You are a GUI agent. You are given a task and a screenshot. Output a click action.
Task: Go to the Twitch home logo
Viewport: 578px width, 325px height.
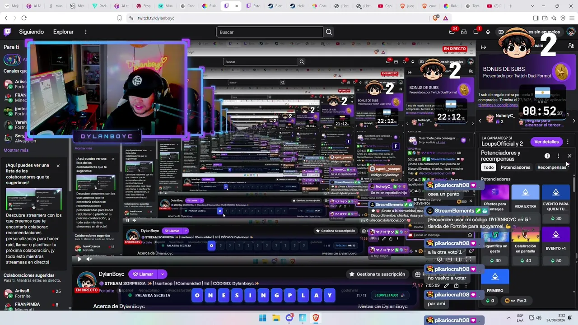pos(7,32)
